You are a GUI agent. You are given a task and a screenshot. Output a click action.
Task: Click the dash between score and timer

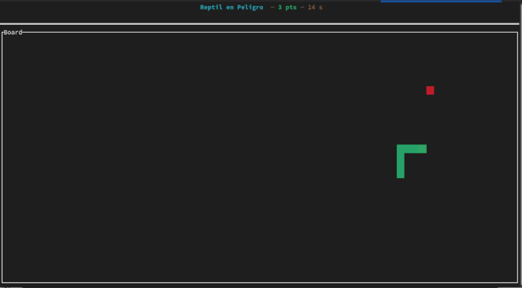click(x=302, y=7)
